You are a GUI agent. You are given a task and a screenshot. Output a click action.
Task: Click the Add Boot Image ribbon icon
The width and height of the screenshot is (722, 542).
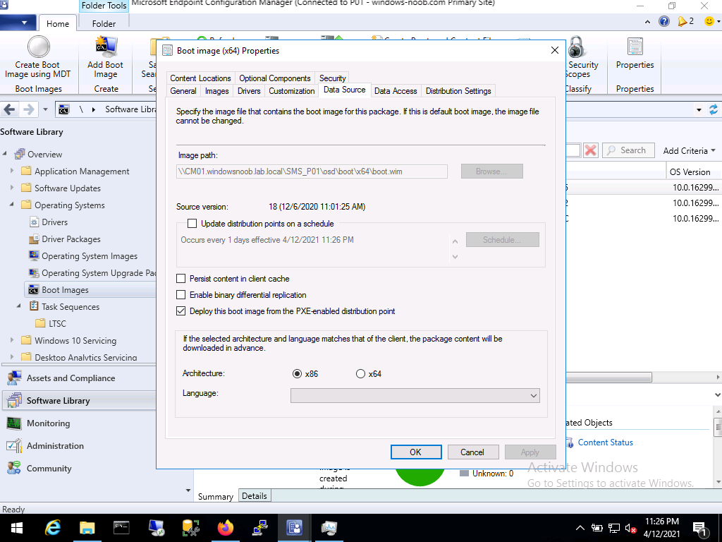[x=106, y=47]
